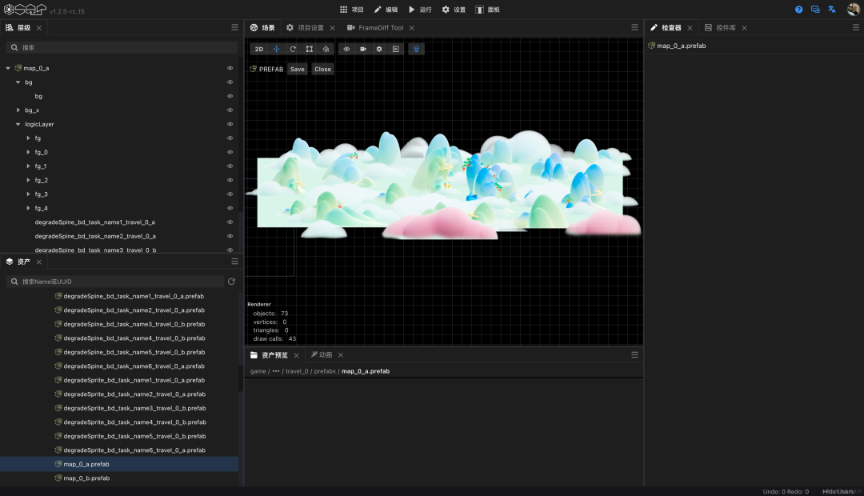Image resolution: width=864 pixels, height=496 pixels.
Task: Expand the fg_4 tree node
Action: [x=28, y=208]
